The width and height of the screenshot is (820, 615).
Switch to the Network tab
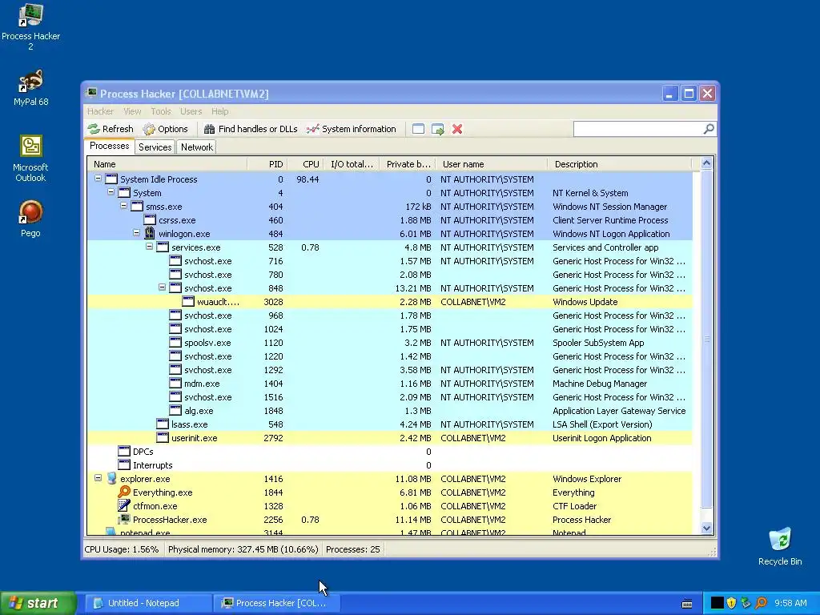[x=197, y=147]
